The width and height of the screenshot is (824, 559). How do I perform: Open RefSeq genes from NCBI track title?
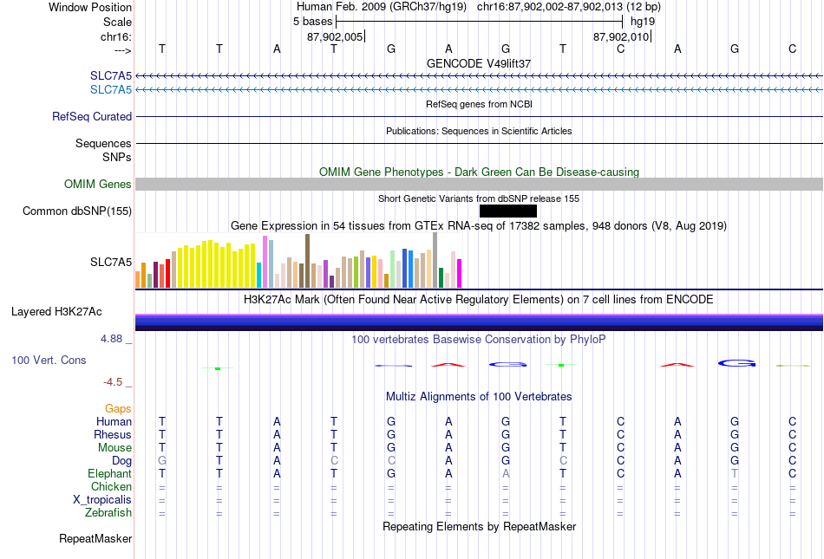pos(479,104)
